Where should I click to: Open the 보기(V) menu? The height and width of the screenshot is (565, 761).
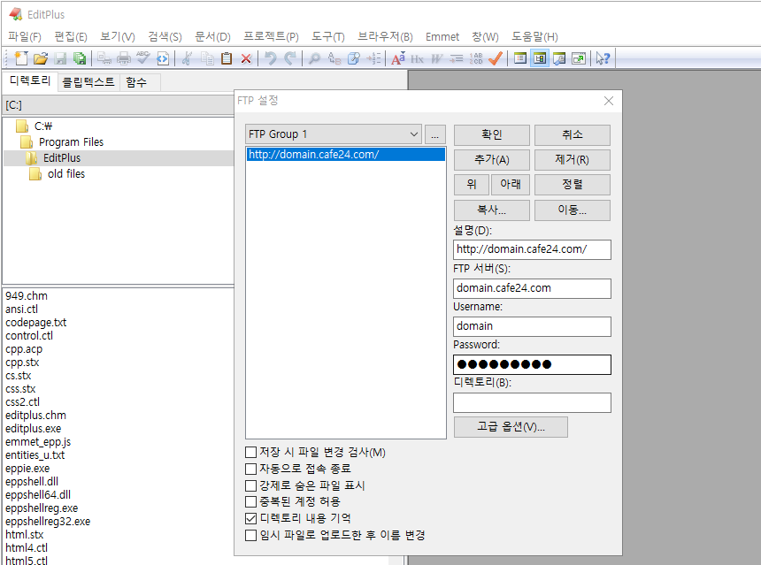(x=118, y=36)
